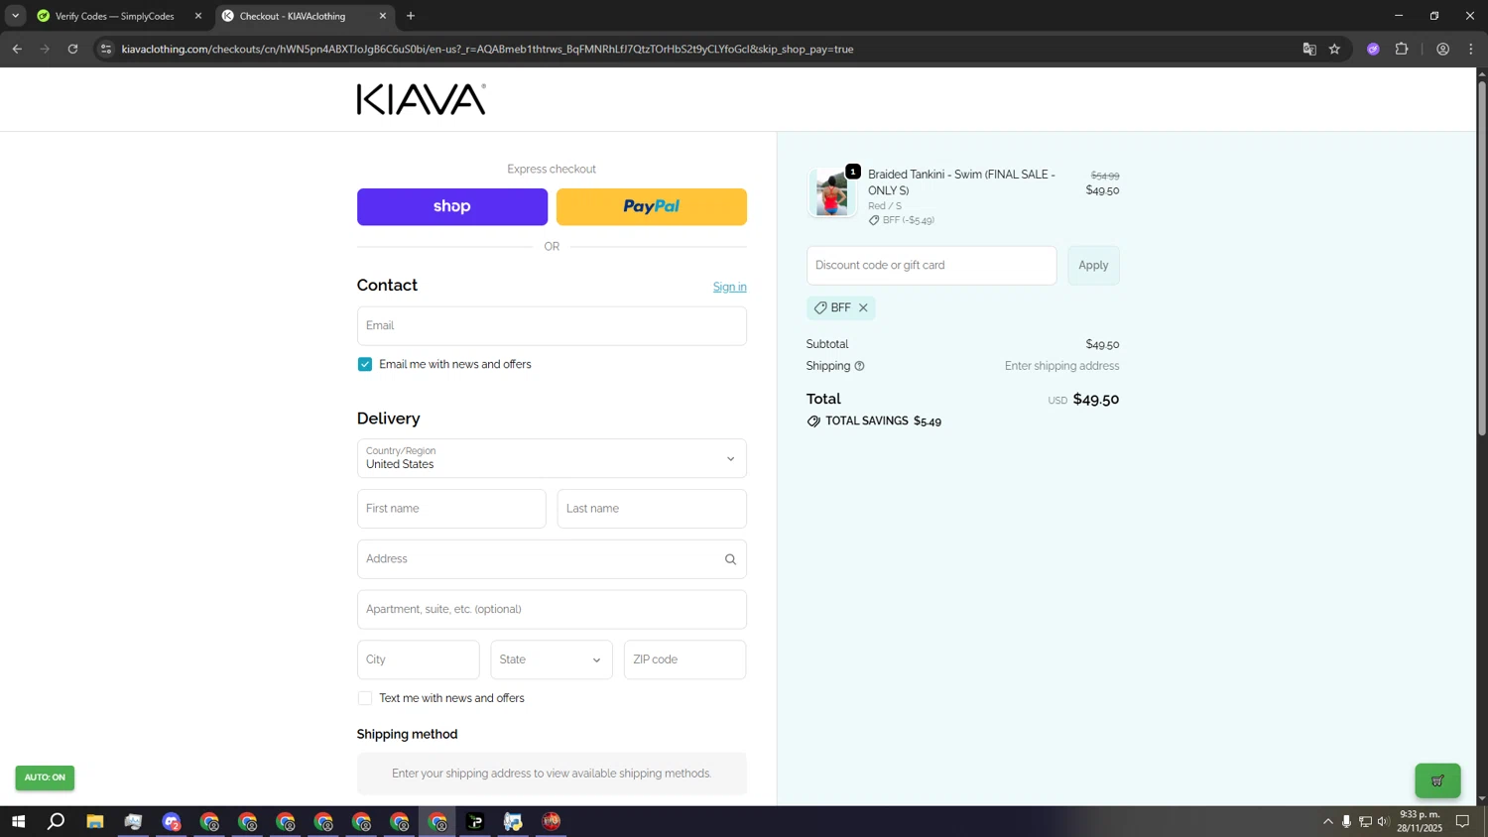Open the taskbar clock showing 9:33 p. m.
1488x837 pixels.
pyautogui.click(x=1420, y=821)
